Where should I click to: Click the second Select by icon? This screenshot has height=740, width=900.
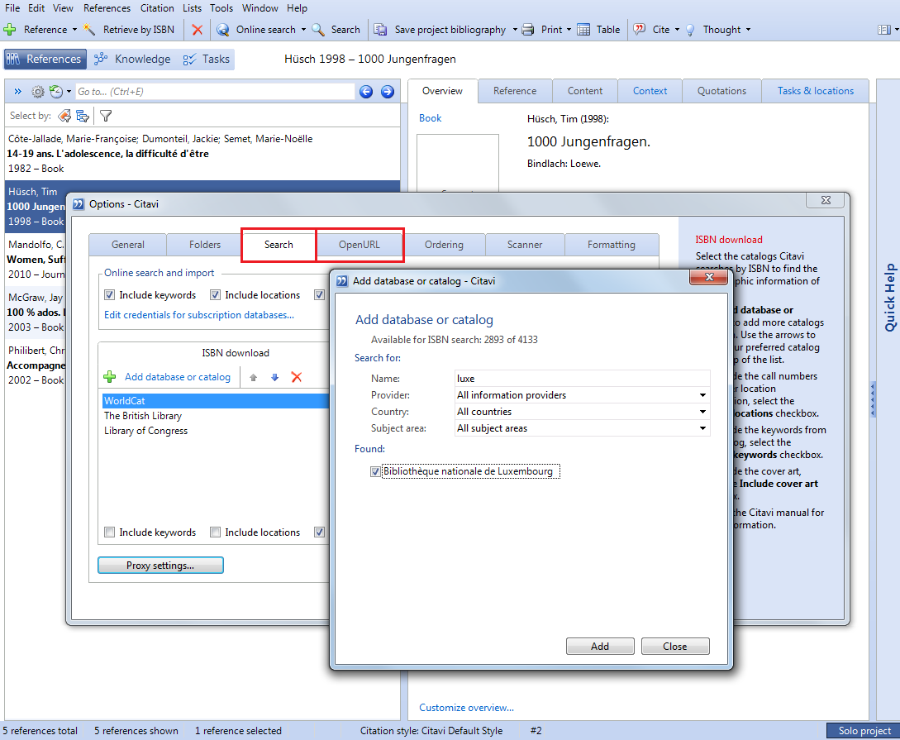click(x=83, y=116)
